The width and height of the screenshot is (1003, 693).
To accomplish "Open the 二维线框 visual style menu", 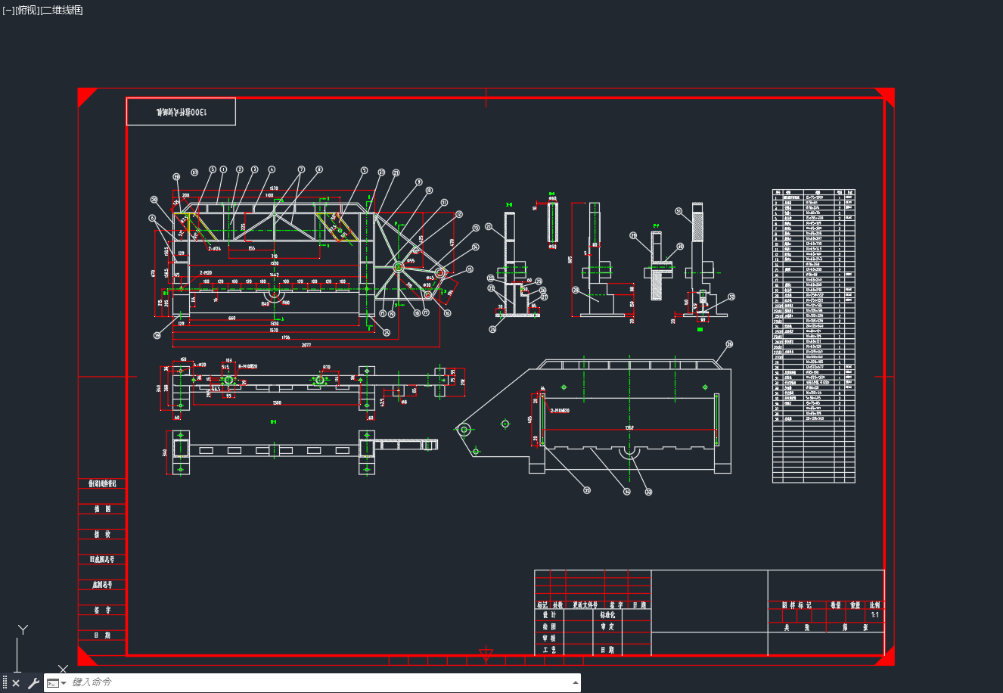I will tap(61, 10).
